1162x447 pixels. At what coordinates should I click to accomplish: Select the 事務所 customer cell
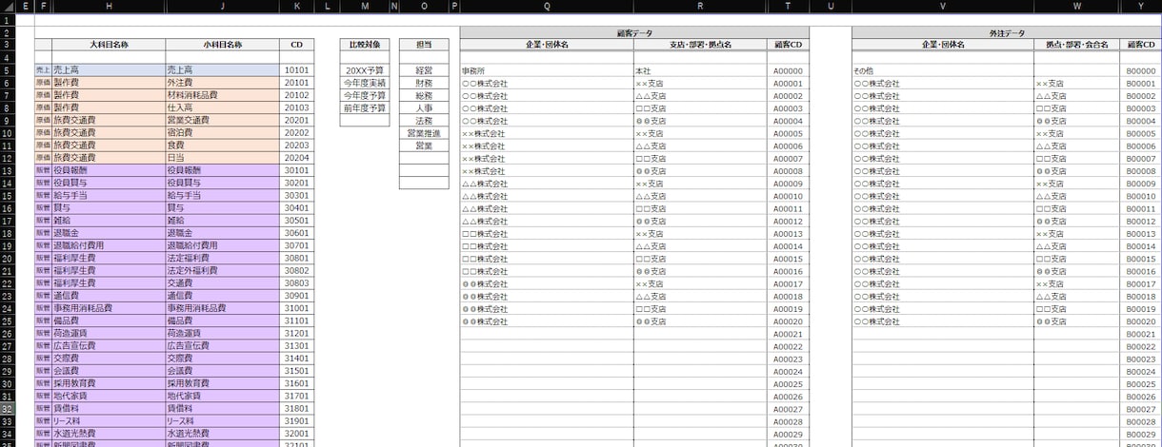click(x=547, y=70)
